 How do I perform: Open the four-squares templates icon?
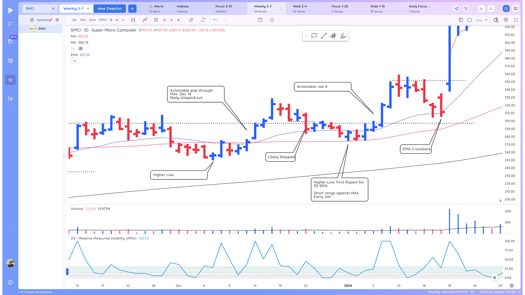tap(156, 20)
